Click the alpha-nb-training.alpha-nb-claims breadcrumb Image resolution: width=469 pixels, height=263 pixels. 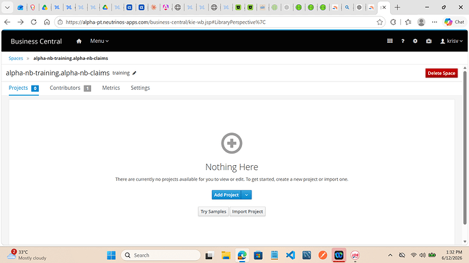[x=71, y=58]
